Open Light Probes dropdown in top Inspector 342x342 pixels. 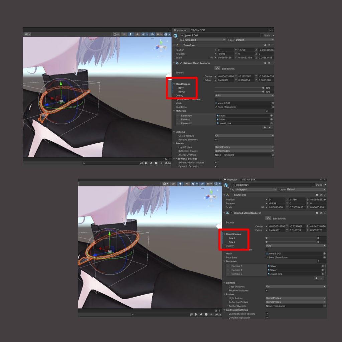244,147
